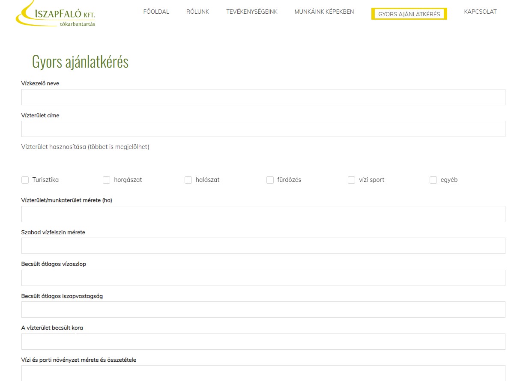Screen dimensions: 523x381
Task: Activate the Vízterület/munkaterület mérete (ha) field
Action: [x=263, y=214]
